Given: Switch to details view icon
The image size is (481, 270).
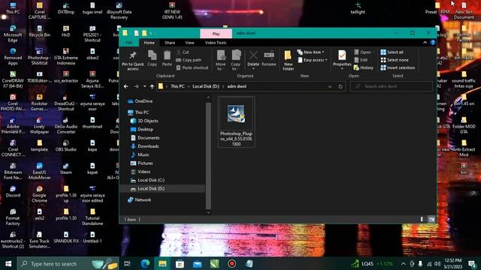Looking at the screenshot, I should coord(422,219).
